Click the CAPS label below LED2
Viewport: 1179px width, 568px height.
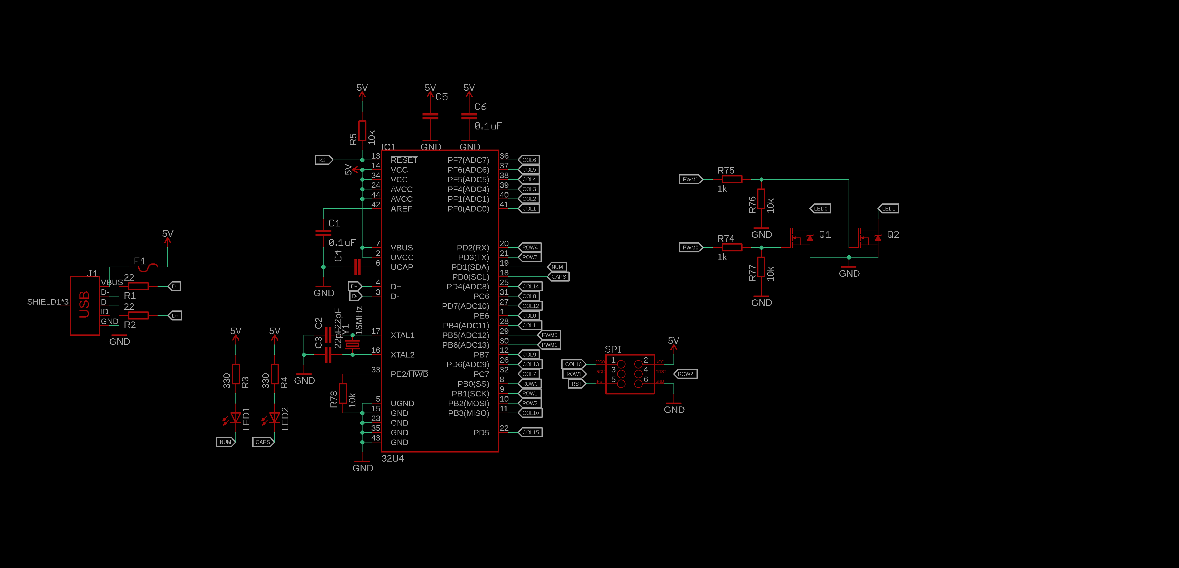coord(263,442)
